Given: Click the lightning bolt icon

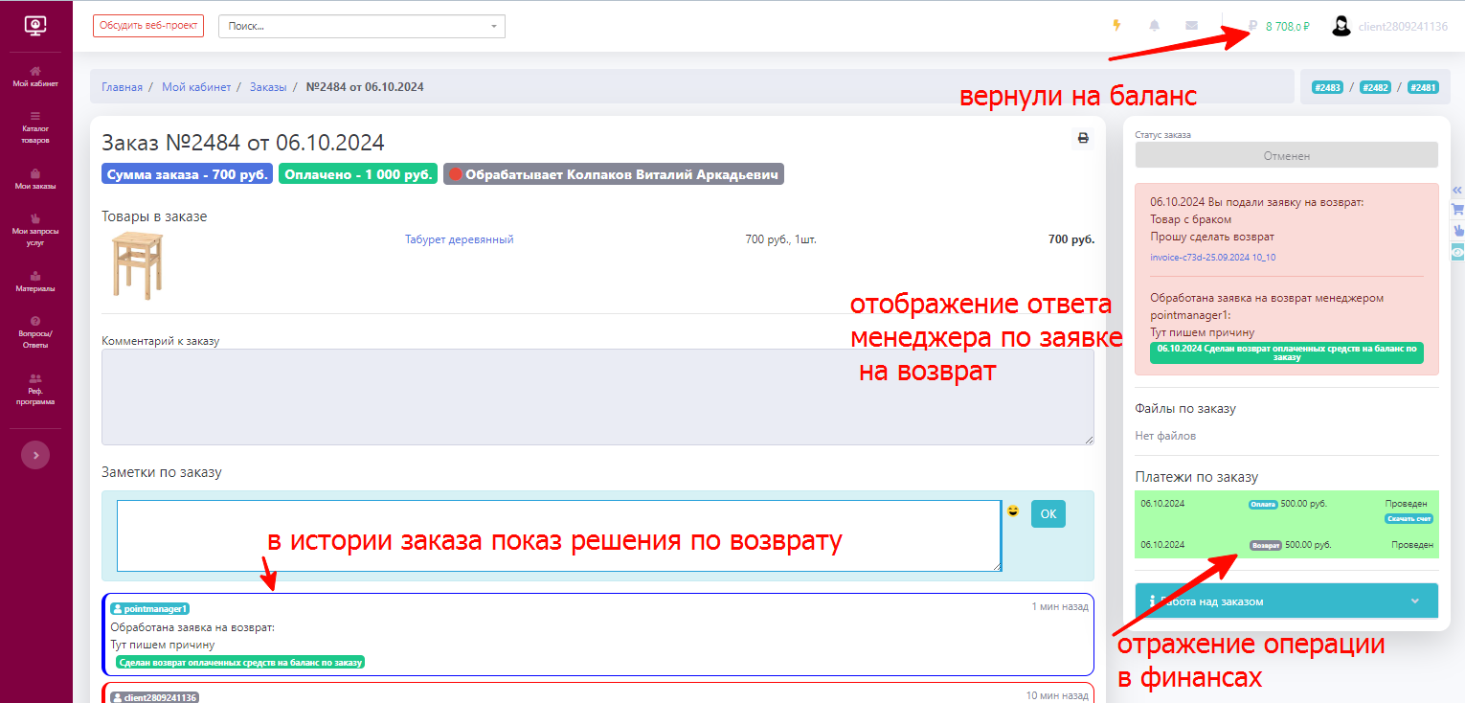Looking at the screenshot, I should click(x=1116, y=26).
